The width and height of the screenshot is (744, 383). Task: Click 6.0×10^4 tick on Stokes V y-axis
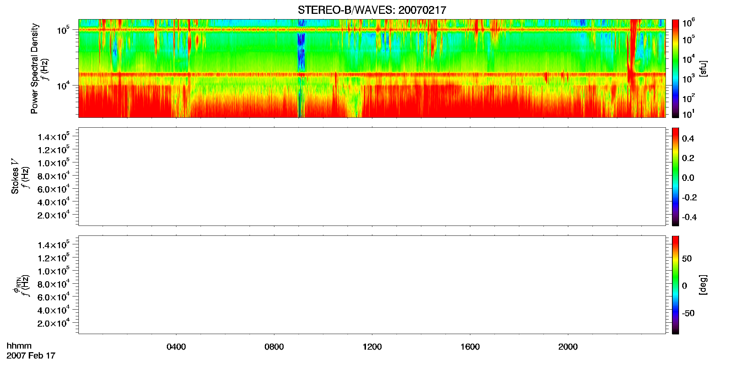click(x=54, y=189)
